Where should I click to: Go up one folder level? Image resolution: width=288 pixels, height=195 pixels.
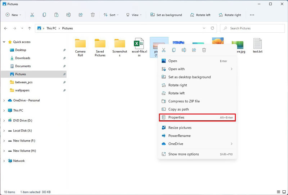(30, 28)
